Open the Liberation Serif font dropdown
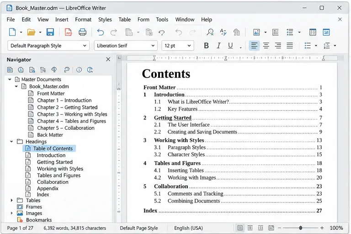351x234 pixels. 153,46
